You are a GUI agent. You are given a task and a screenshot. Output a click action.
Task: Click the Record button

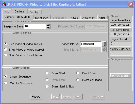tap(36, 96)
